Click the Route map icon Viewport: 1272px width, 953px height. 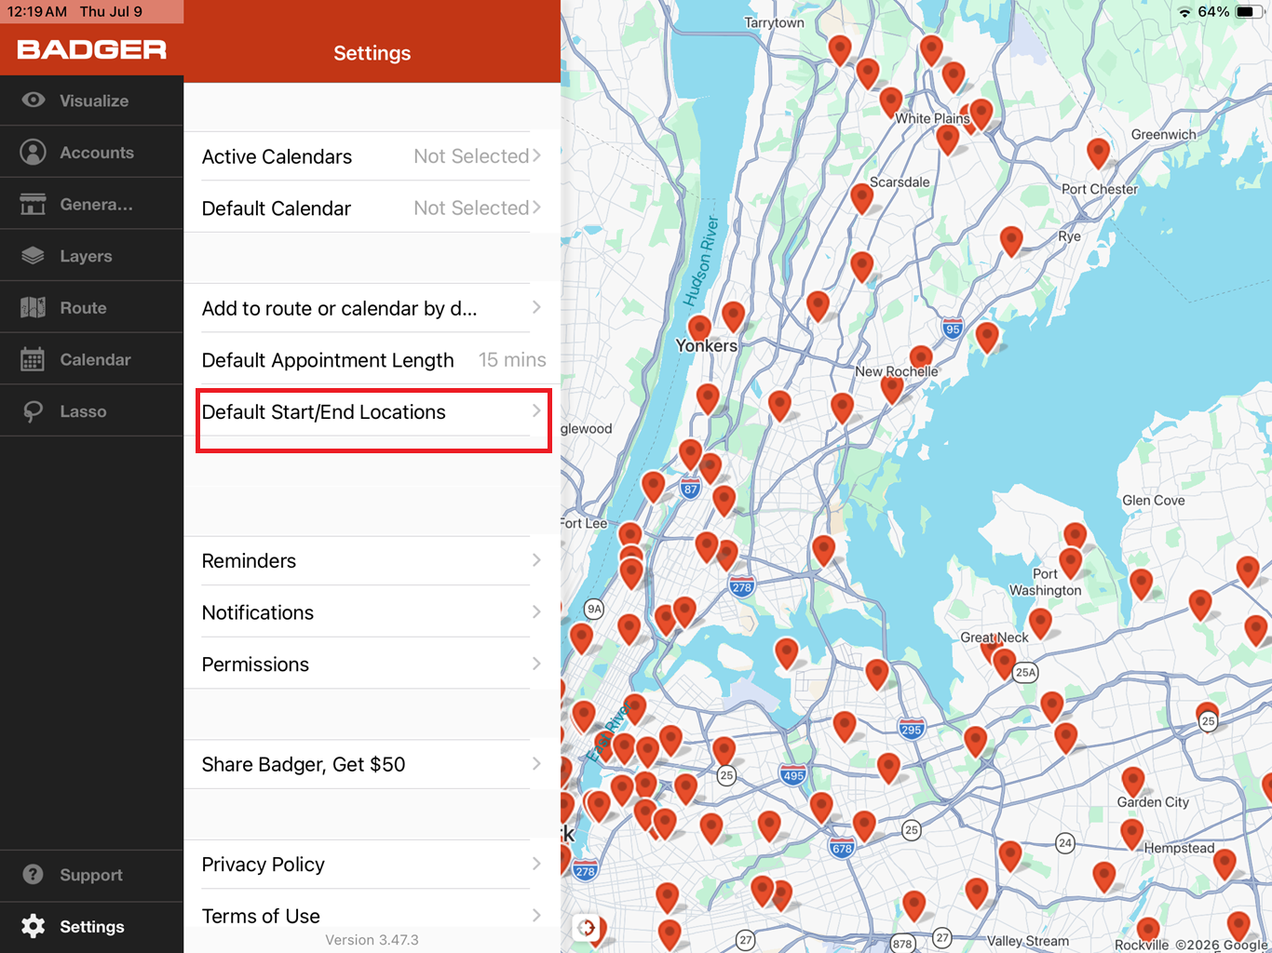coord(34,307)
